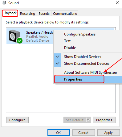
Task: Select the Playback tab
Action: click(x=10, y=13)
